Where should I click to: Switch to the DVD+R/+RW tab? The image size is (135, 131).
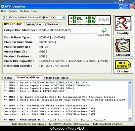point(13,24)
